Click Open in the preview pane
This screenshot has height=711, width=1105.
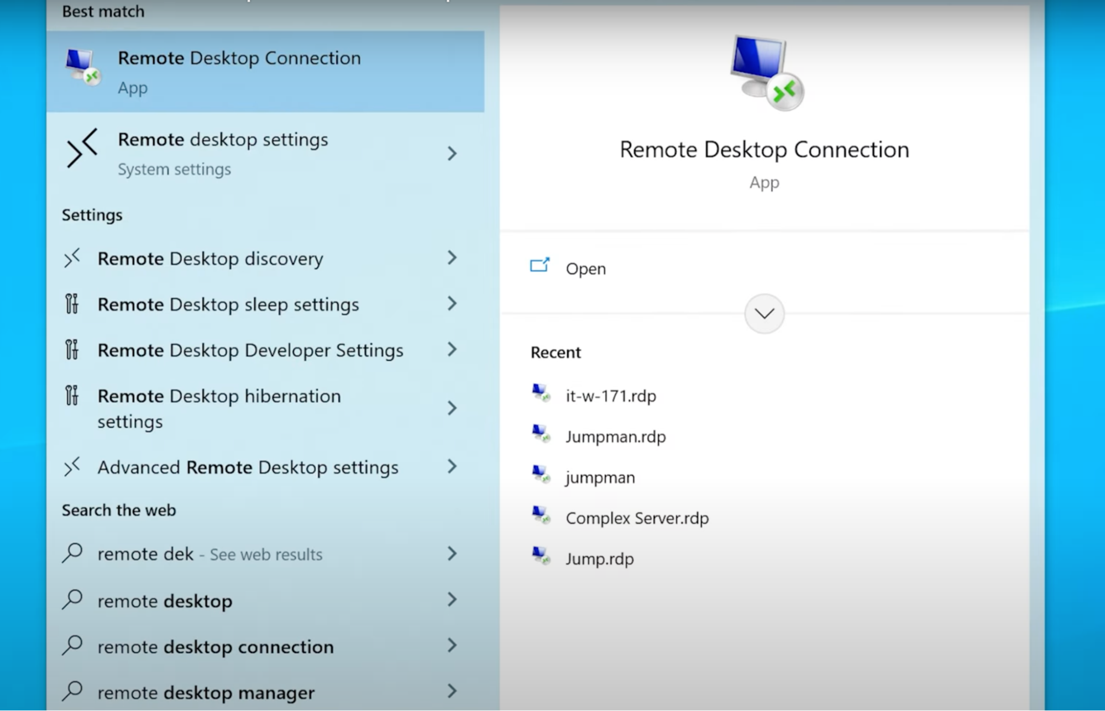pyautogui.click(x=586, y=269)
